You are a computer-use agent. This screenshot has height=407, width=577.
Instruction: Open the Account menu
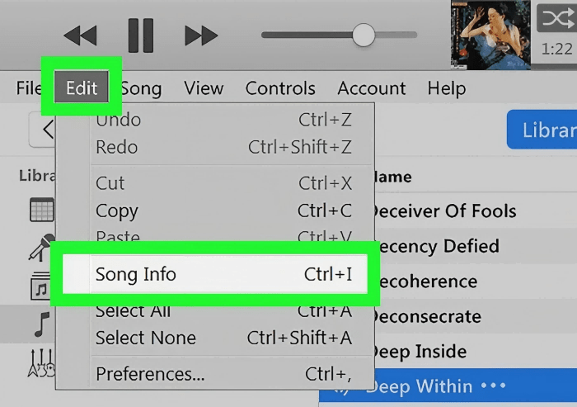click(371, 88)
